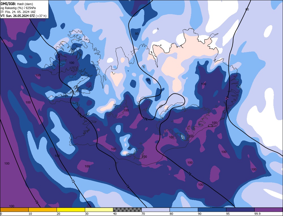This screenshot has width=283, height=216.
Task: Click the dark orange 0–10 legend swatch
Action: 14,209
